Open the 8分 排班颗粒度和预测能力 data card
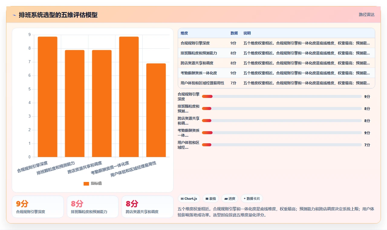 click(93, 207)
